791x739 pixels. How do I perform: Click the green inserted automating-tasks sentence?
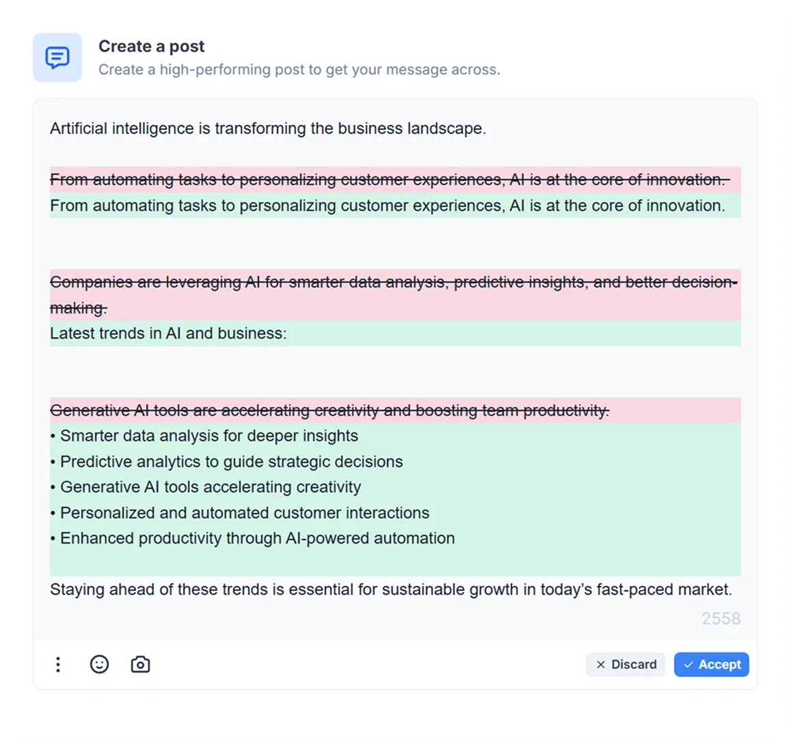(388, 206)
